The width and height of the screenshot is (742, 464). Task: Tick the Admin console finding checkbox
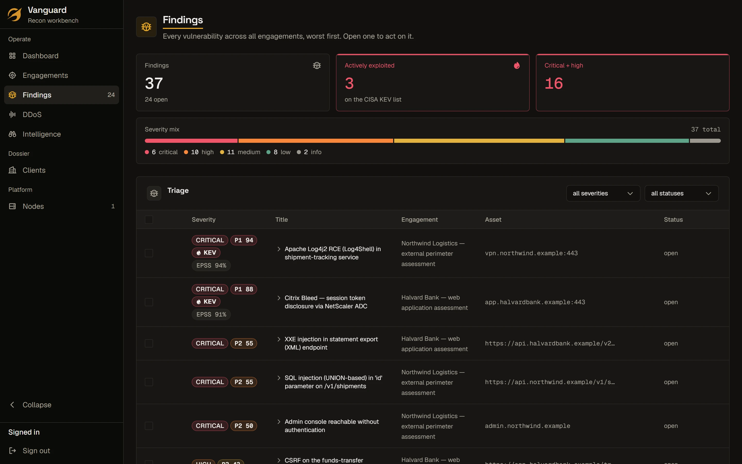[149, 426]
